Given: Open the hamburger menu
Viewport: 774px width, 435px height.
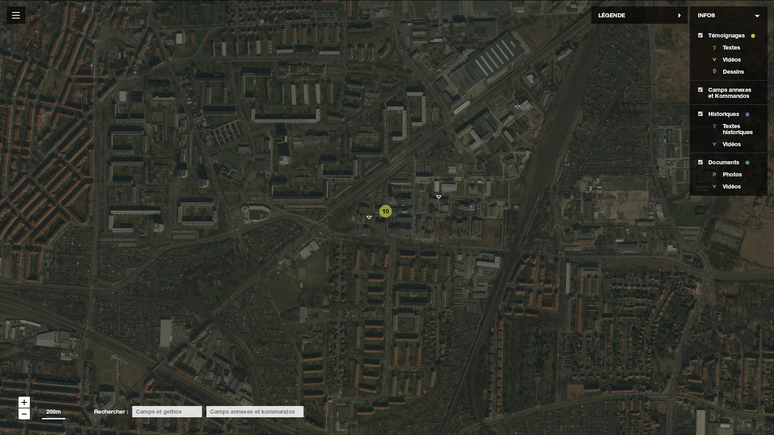Looking at the screenshot, I should pyautogui.click(x=16, y=15).
